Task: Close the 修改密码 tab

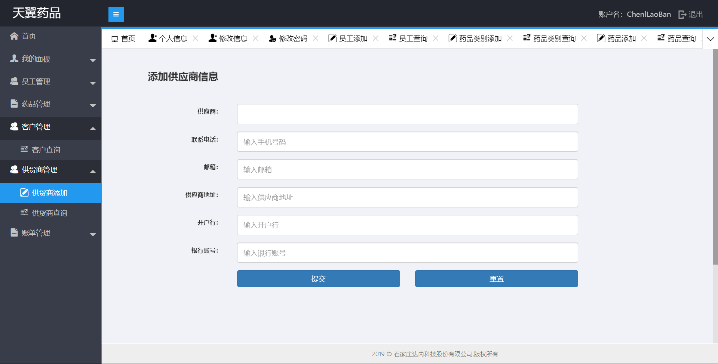Action: tap(316, 38)
